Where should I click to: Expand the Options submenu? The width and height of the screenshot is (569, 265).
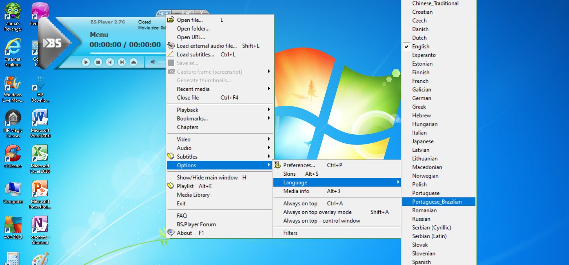[219, 165]
